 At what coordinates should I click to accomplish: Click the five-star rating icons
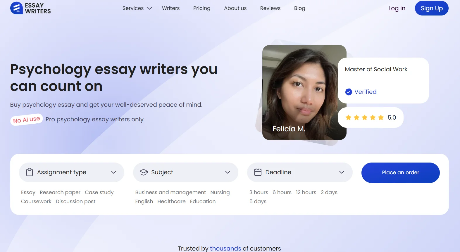364,118
